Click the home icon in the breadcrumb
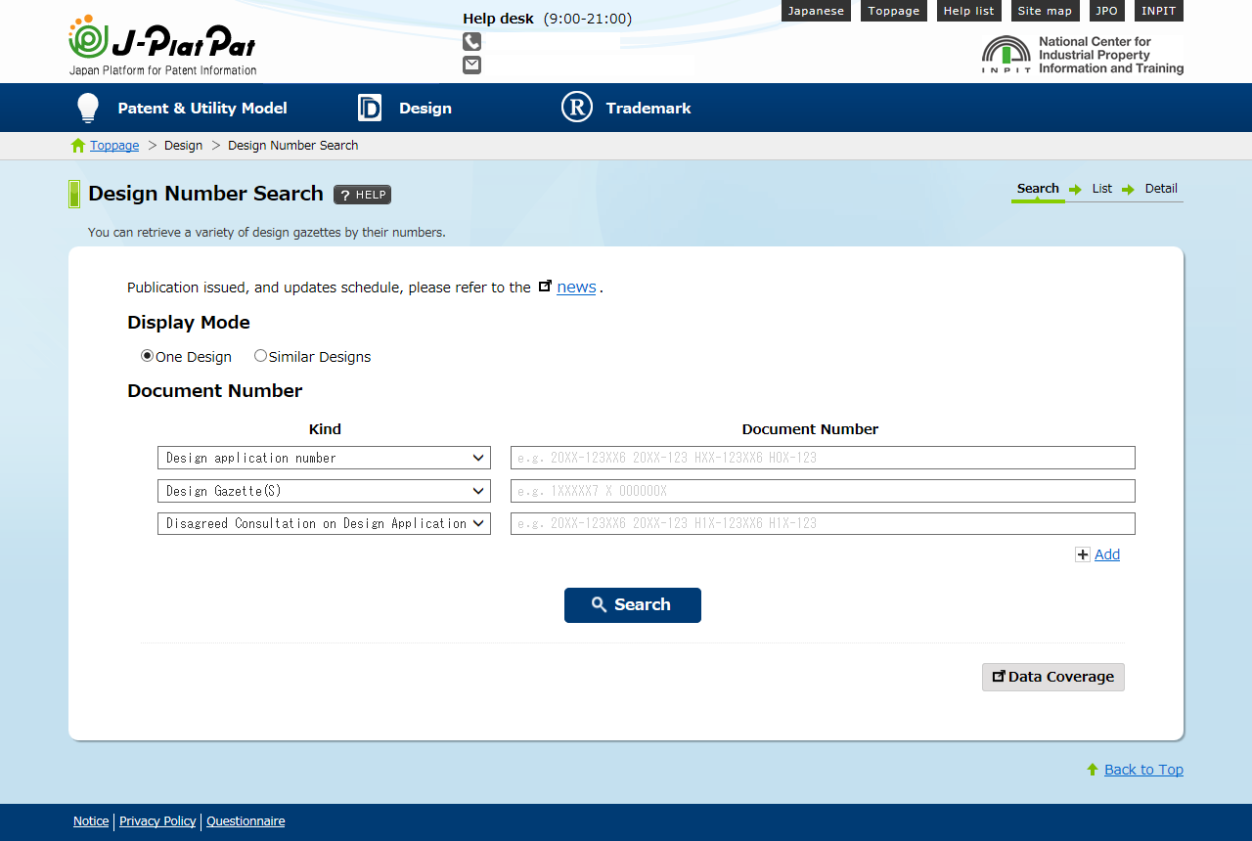The image size is (1252, 841). coord(77,145)
